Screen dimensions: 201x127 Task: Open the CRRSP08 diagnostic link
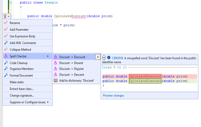click(118, 58)
